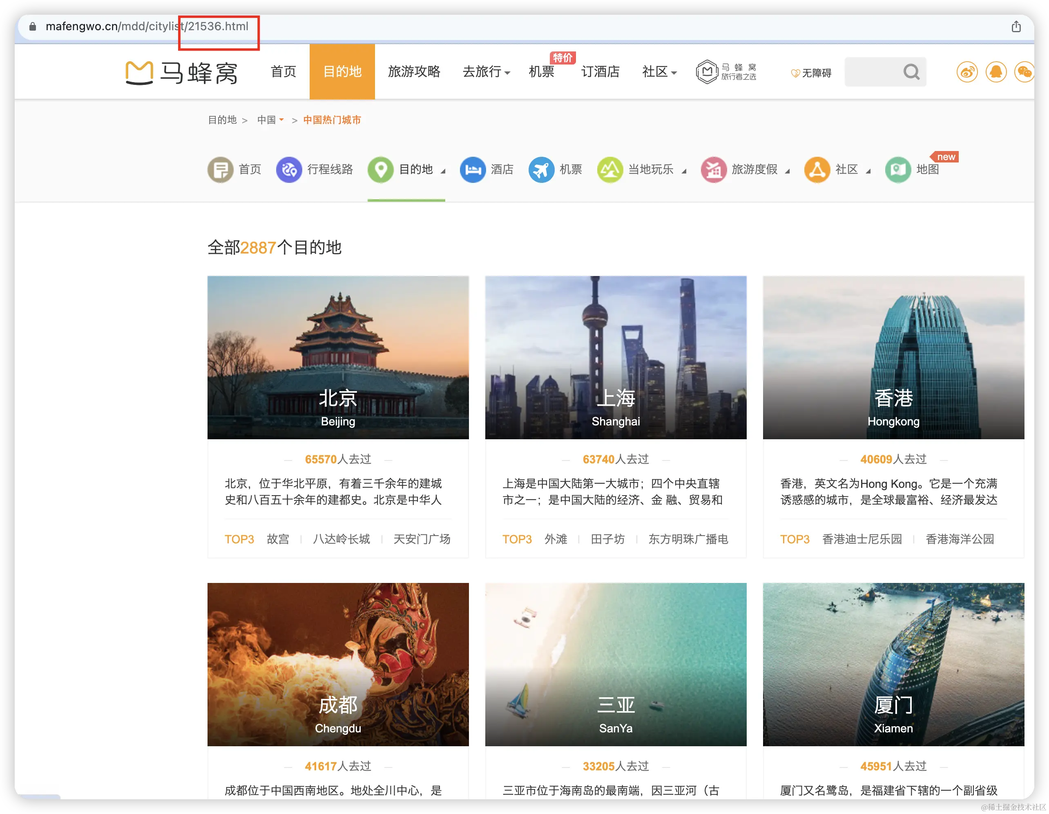The image size is (1049, 814).
Task: Click the Mafengwo logo
Action: pyautogui.click(x=181, y=73)
